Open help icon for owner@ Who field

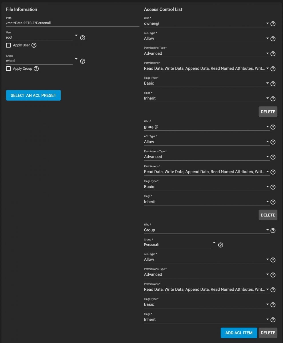273,24
